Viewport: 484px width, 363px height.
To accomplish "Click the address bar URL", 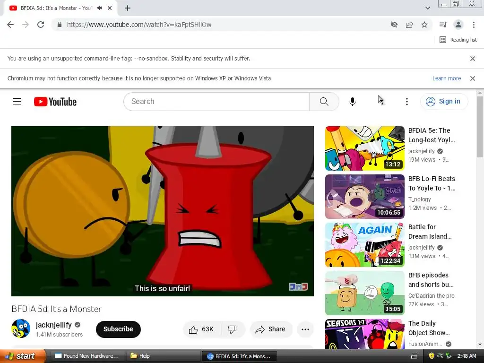I will pyautogui.click(x=139, y=25).
